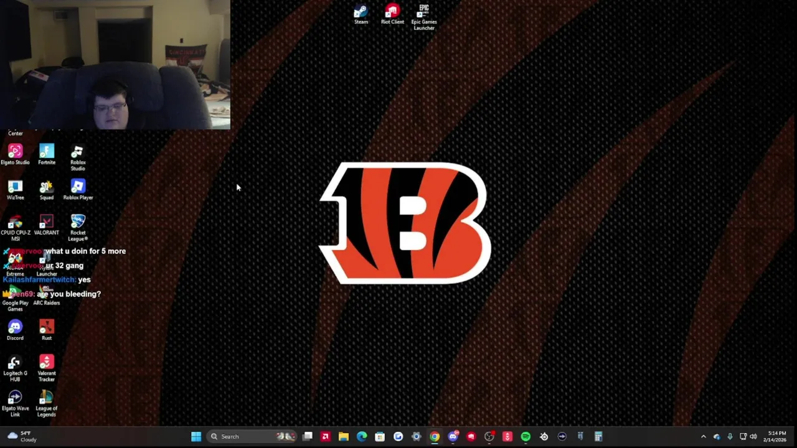The image size is (797, 448).
Task: Launch the Fortnite desktop shortcut
Action: [47, 154]
